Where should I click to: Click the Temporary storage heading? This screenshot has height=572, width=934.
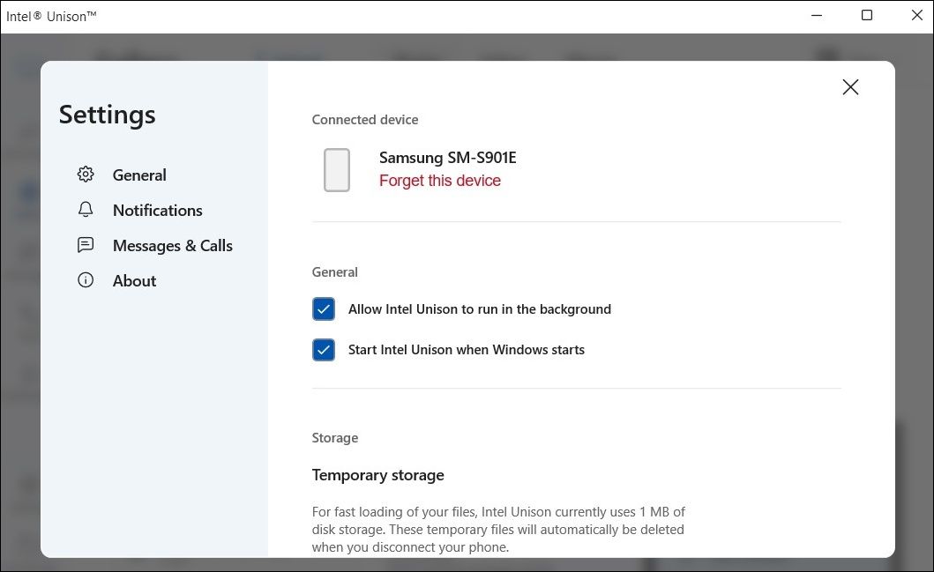[x=378, y=475]
